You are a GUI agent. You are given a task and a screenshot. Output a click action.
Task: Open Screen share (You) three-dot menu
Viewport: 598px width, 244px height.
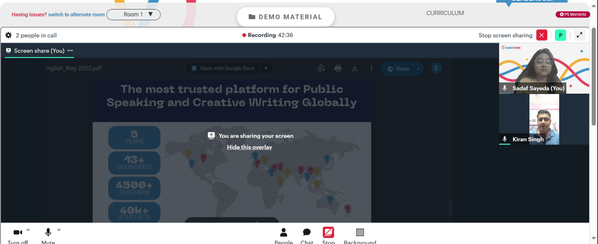70,50
